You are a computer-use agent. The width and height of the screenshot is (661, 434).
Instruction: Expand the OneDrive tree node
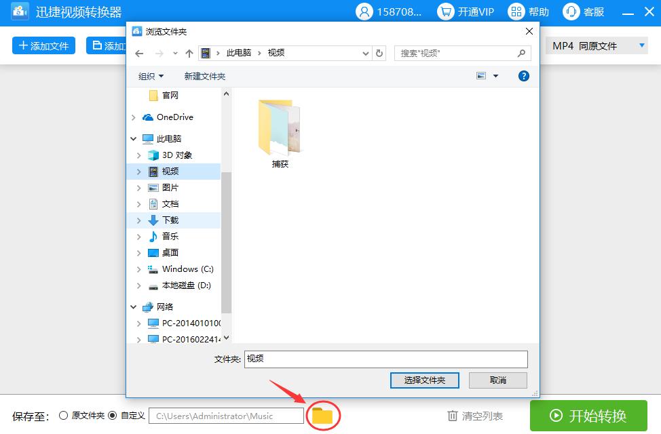click(x=134, y=117)
